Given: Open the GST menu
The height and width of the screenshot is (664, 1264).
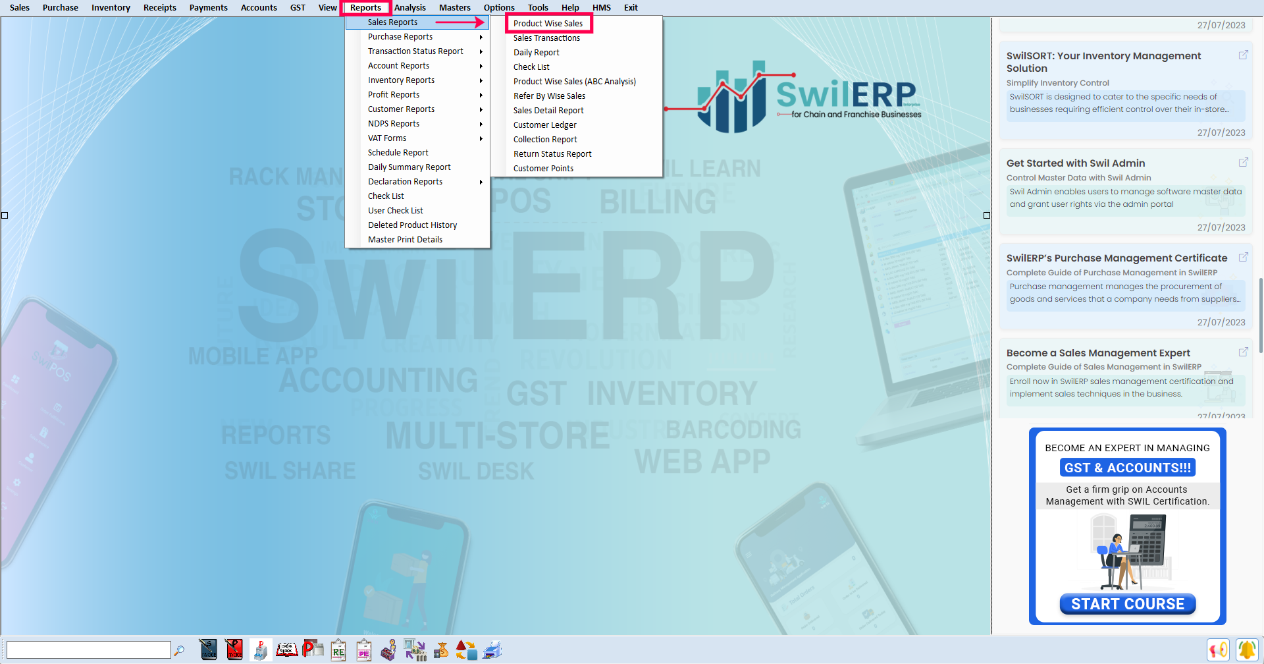Looking at the screenshot, I should [298, 8].
